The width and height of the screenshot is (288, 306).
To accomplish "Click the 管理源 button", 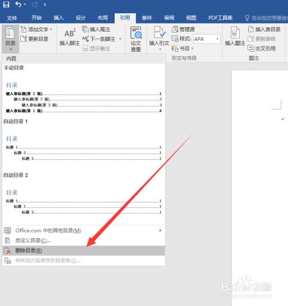I will tap(183, 29).
